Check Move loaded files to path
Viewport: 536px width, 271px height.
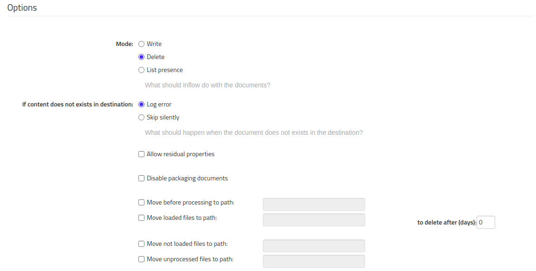141,218
